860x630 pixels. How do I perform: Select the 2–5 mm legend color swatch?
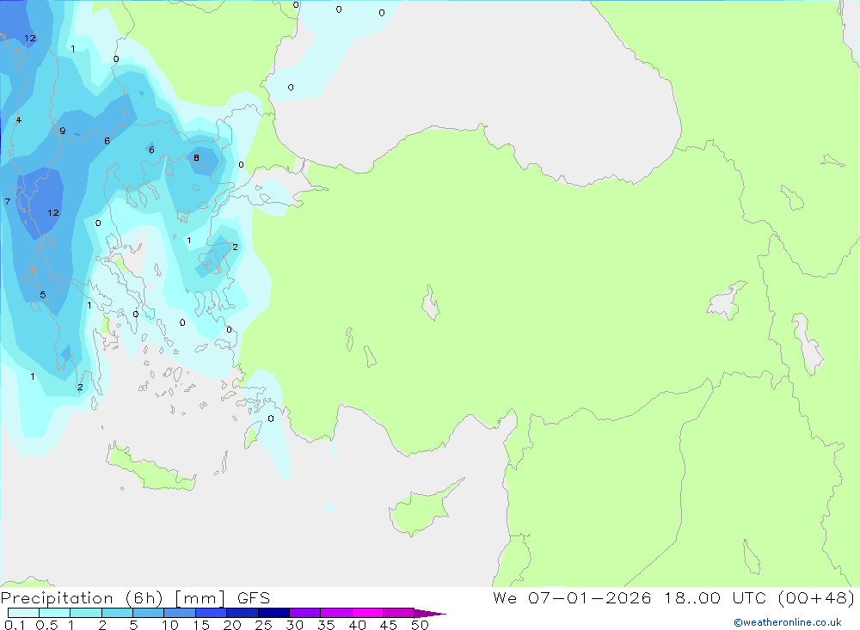(117, 613)
